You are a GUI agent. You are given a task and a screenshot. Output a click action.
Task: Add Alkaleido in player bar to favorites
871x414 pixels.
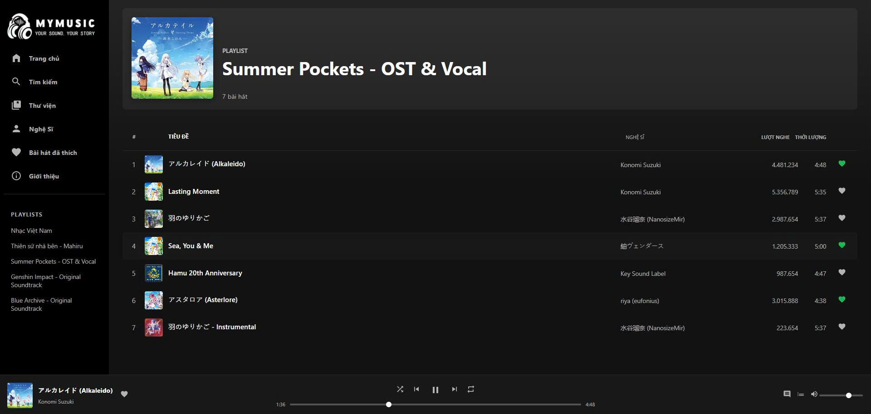[x=124, y=394]
